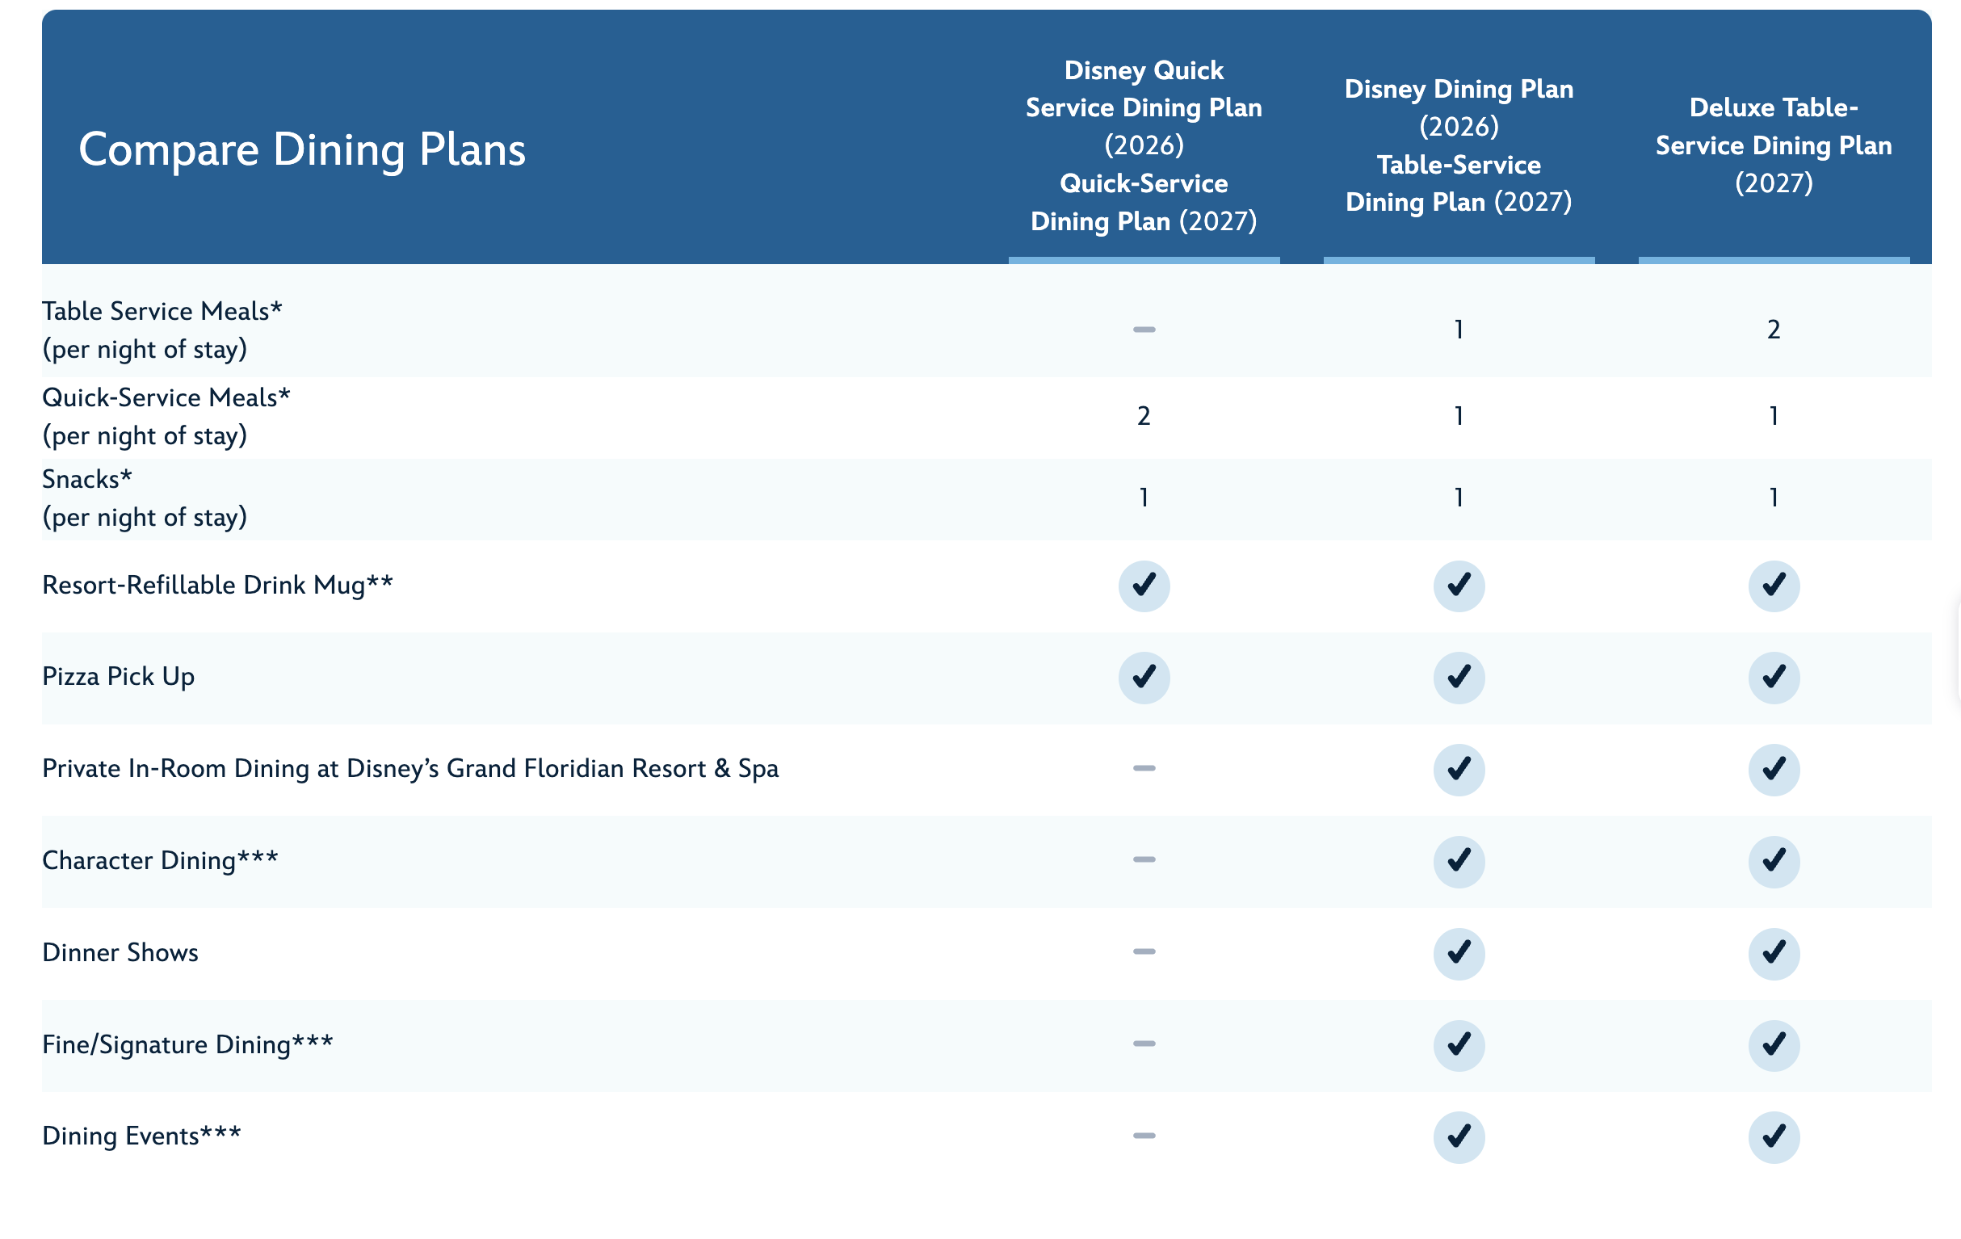1961x1239 pixels.
Task: Click the Snacks row label
Action: click(87, 480)
